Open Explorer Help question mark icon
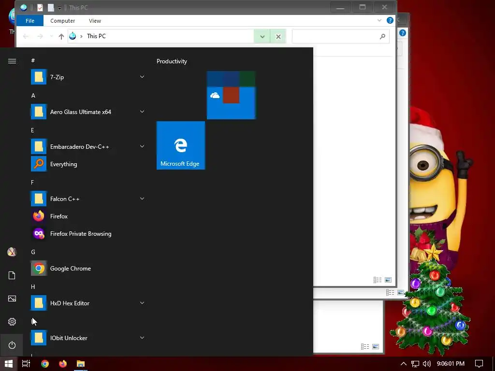 click(x=390, y=20)
